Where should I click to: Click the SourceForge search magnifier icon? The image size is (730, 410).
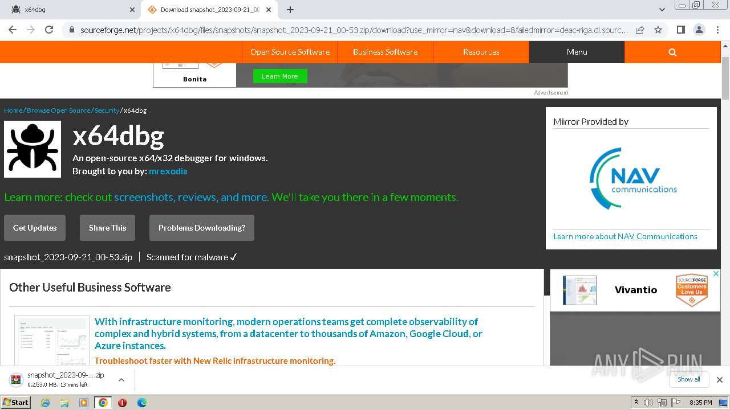click(672, 52)
